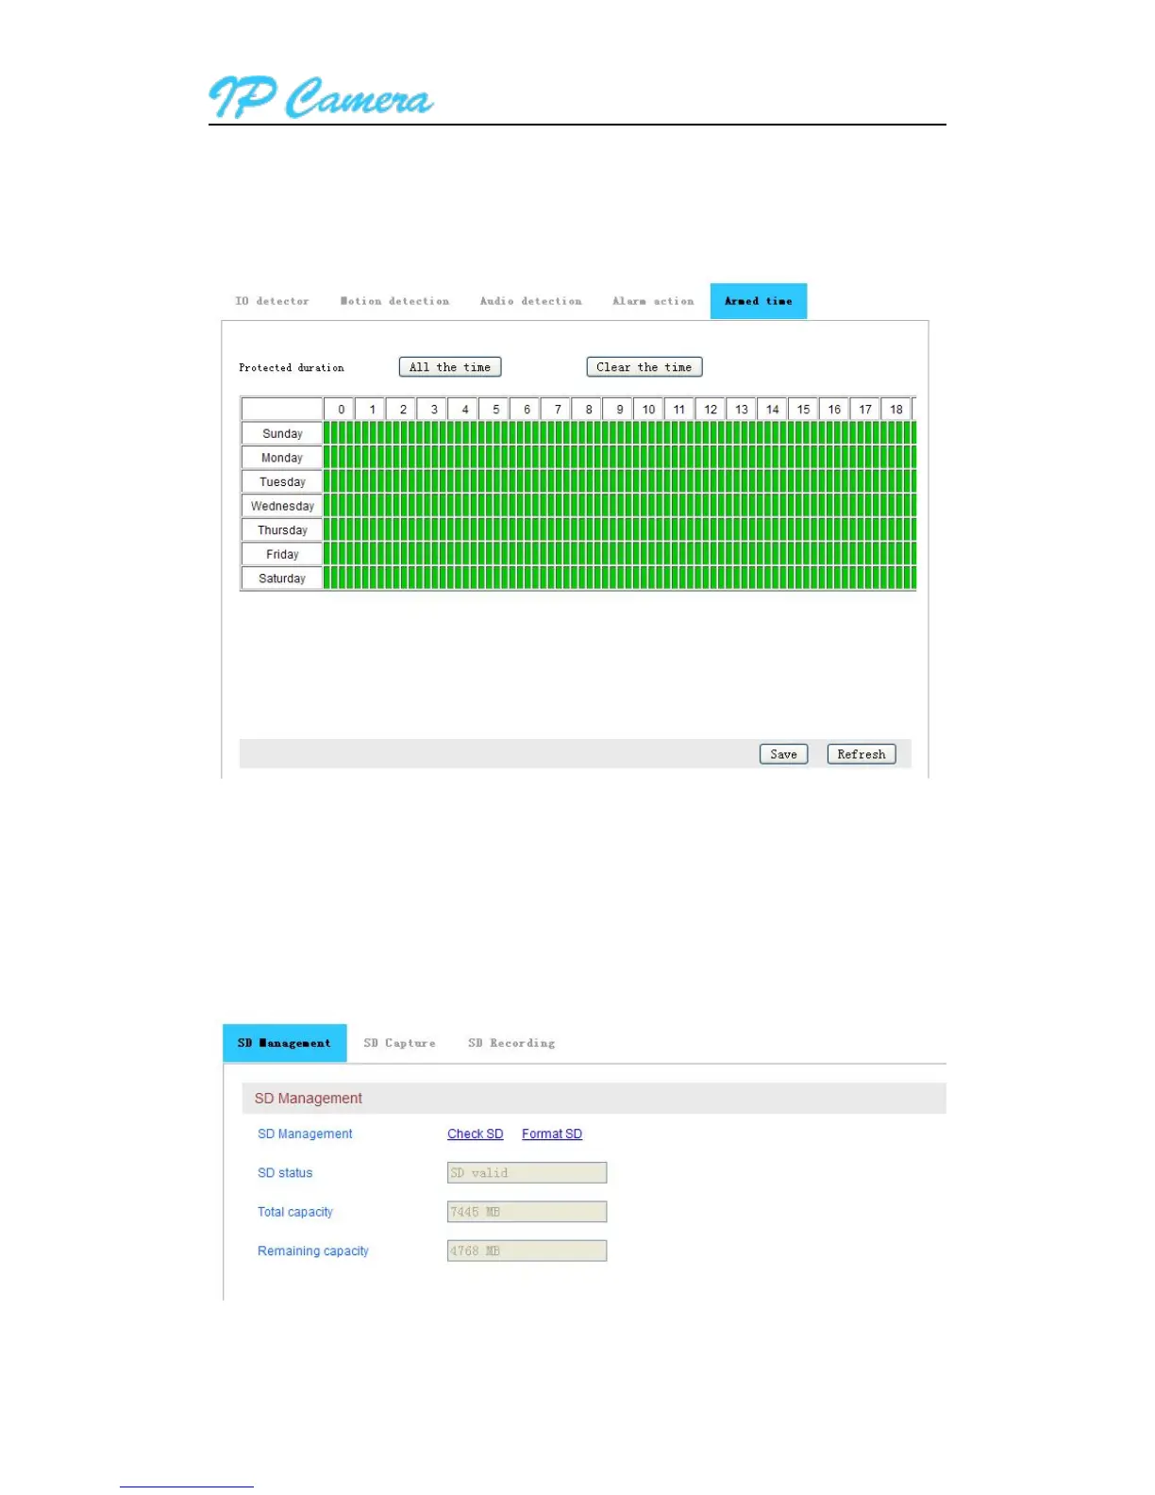Click the 'All the time' button
This screenshot has width=1155, height=1495.
point(450,367)
